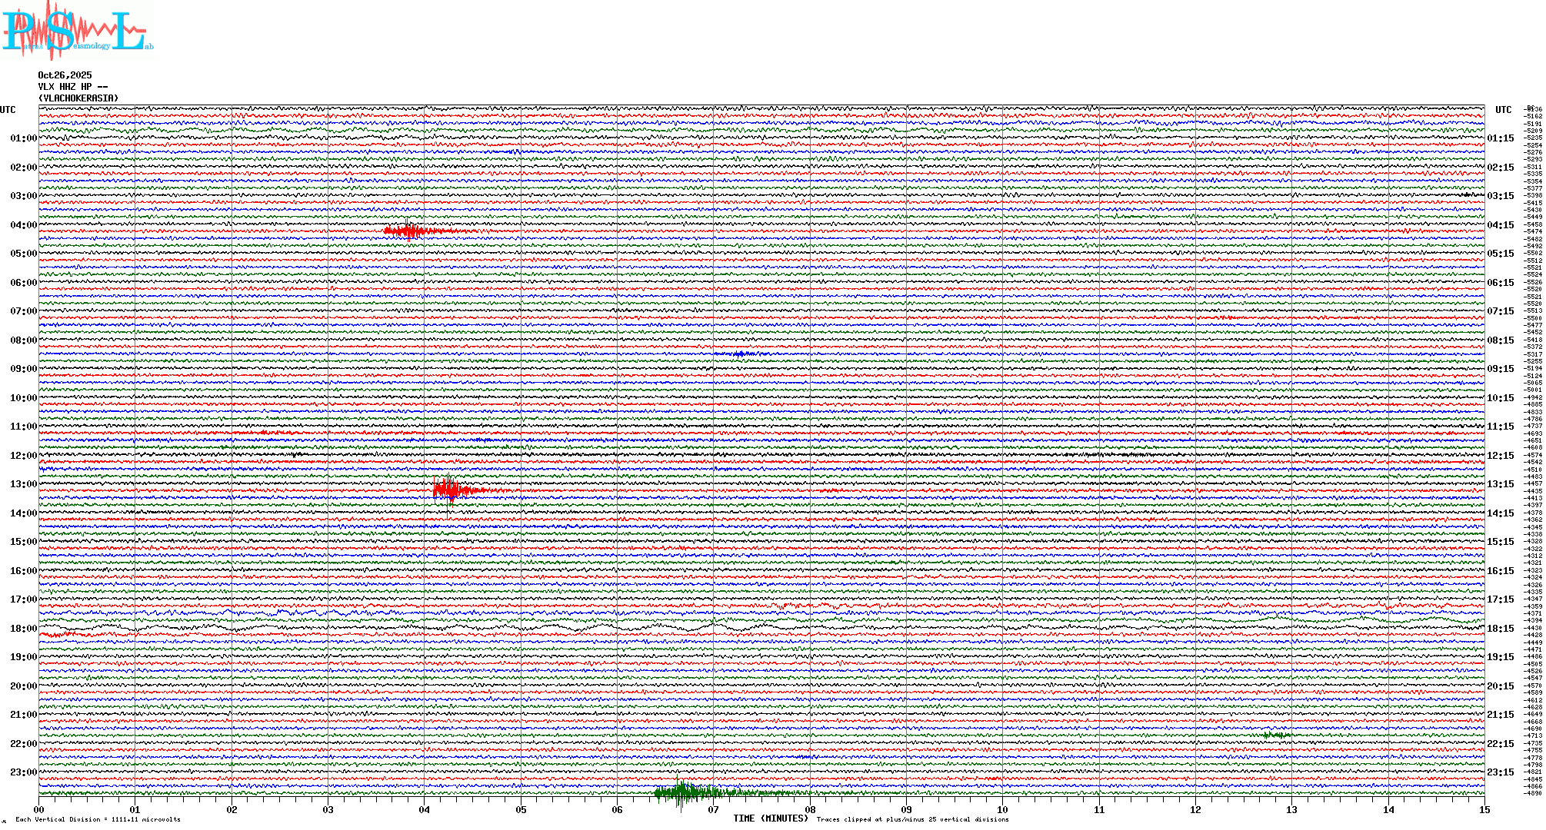The width and height of the screenshot is (1546, 830).
Task: Click the 15 minute tick label
Action: click(x=1484, y=810)
